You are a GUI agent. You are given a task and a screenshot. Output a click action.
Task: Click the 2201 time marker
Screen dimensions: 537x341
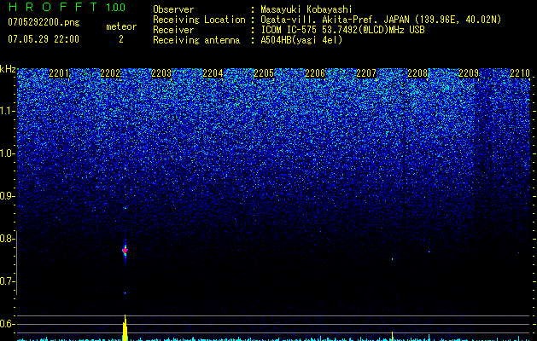(x=59, y=73)
